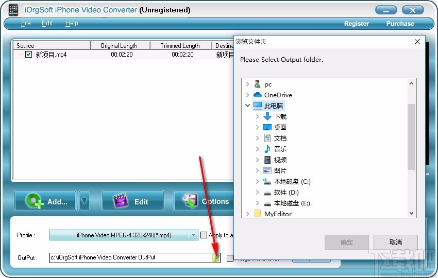The image size is (438, 278).
Task: Select the 此电脑 computer icon
Action: pos(257,106)
